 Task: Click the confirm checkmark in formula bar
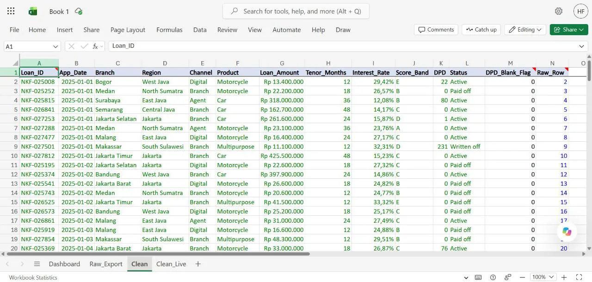(84, 46)
